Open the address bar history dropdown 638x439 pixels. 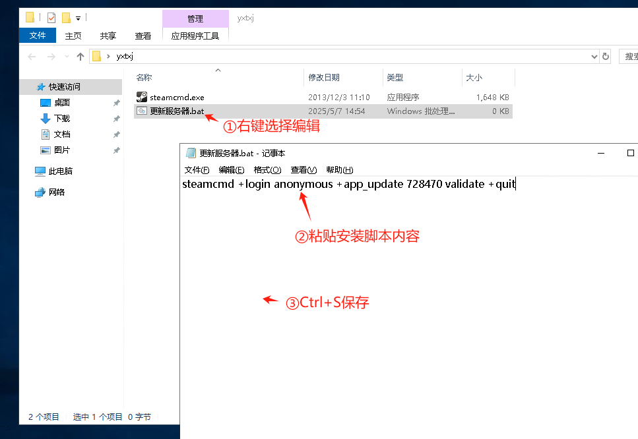(594, 57)
